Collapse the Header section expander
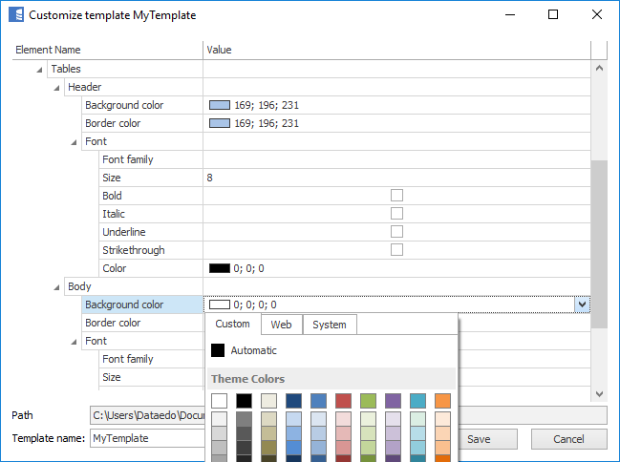 (x=57, y=88)
